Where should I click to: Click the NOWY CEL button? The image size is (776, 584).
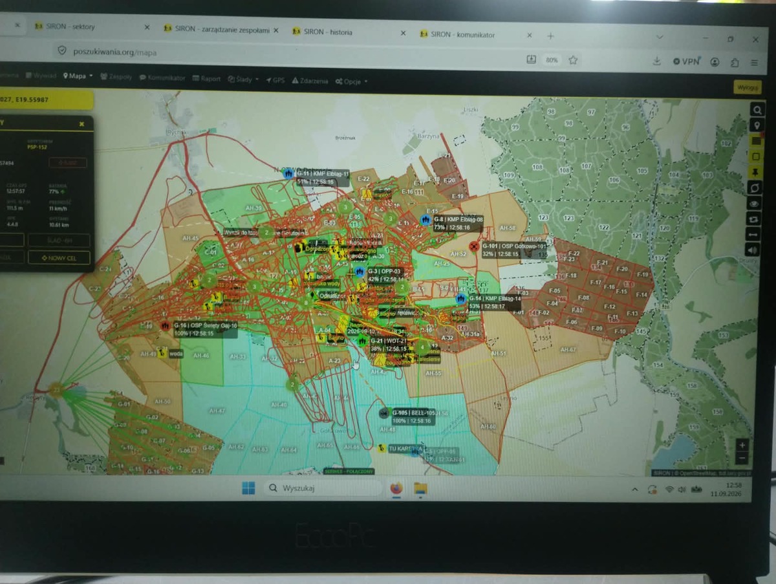tap(59, 258)
